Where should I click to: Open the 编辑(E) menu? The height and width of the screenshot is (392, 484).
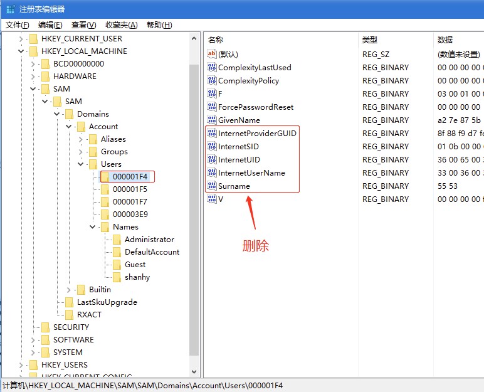(x=50, y=25)
